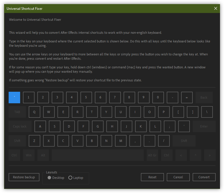
Task: Choose the V key
Action: (x=78, y=141)
